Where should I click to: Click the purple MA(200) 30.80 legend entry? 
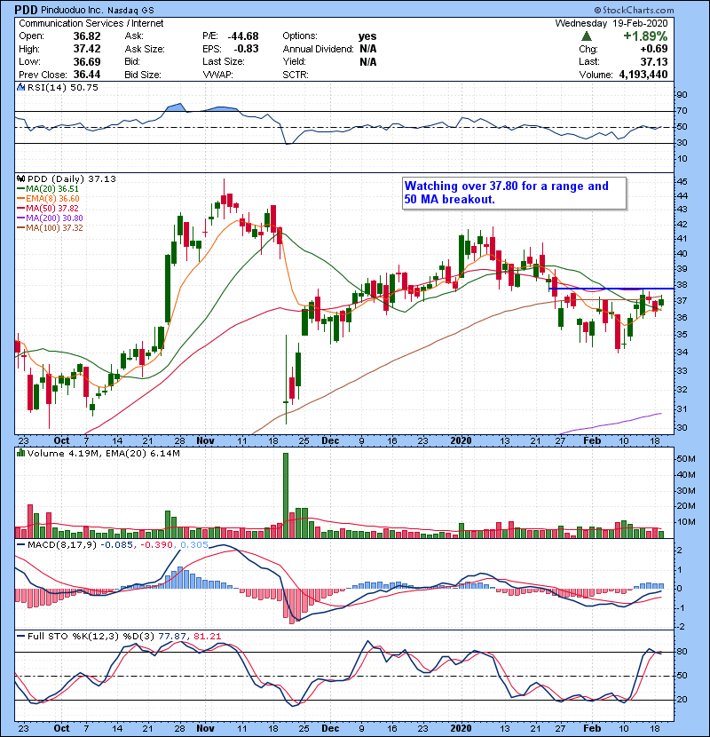(50, 218)
